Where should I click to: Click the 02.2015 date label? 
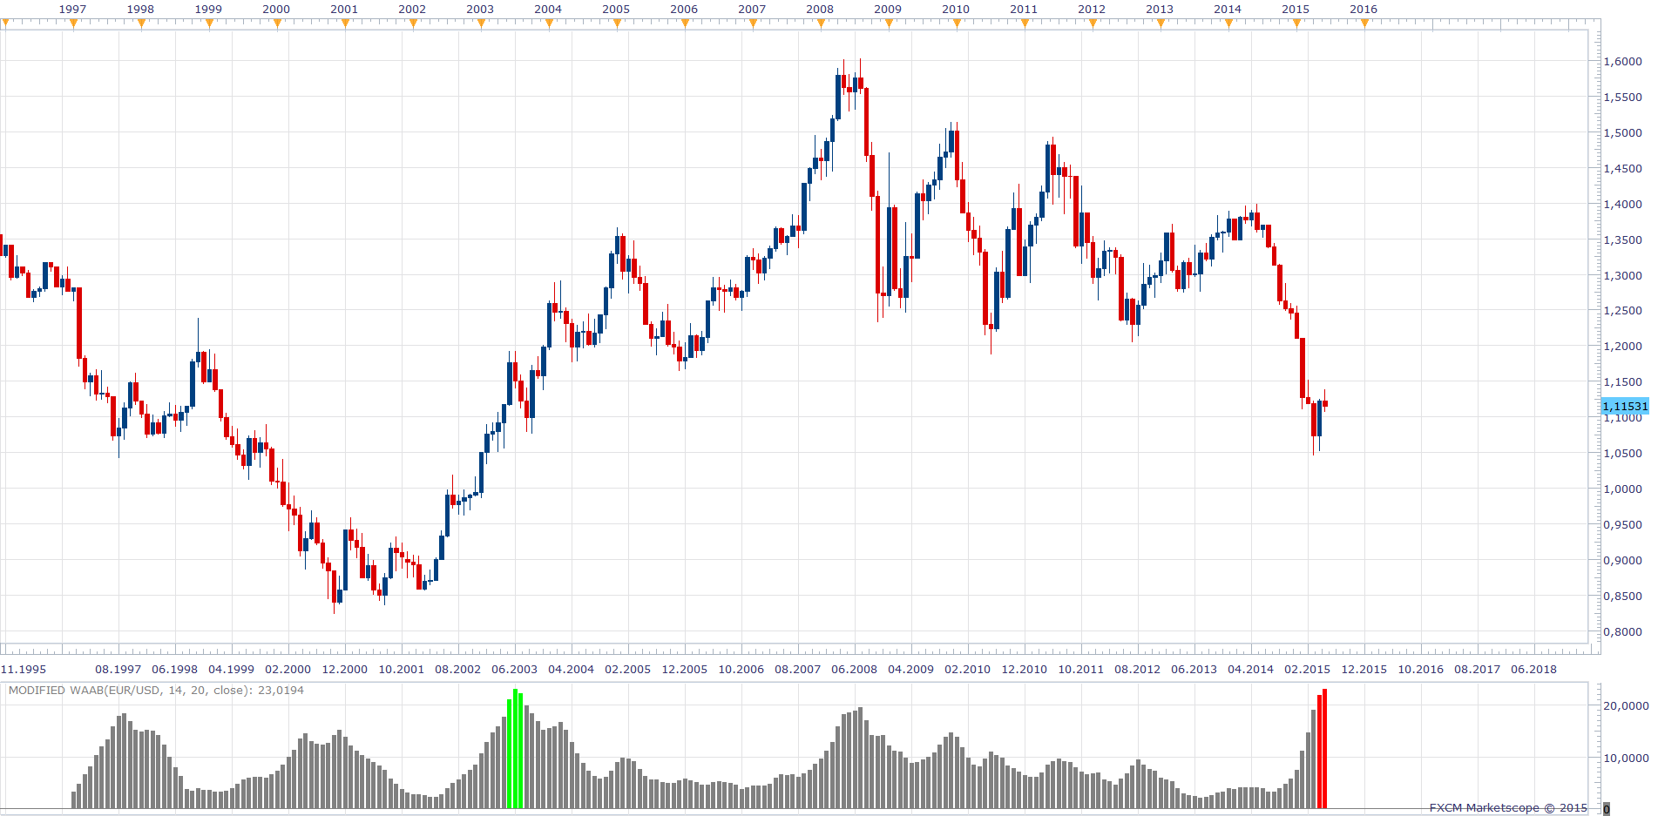point(1308,670)
